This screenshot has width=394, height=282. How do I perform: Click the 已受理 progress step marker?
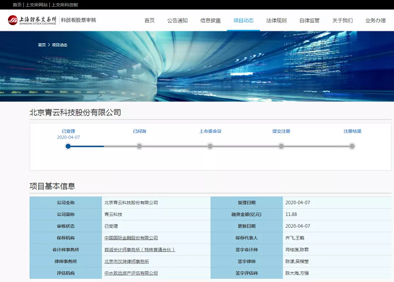[x=68, y=147]
